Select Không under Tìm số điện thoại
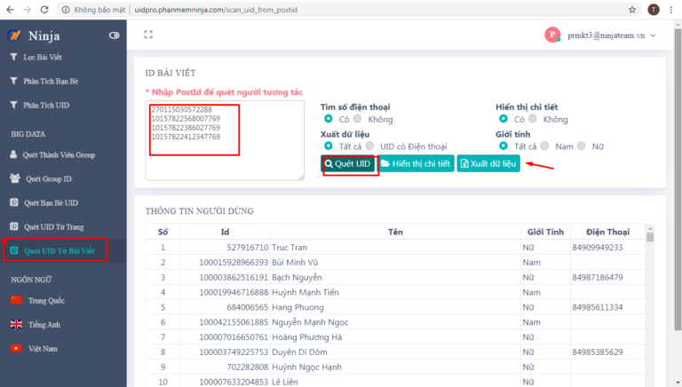This screenshot has width=682, height=387. pyautogui.click(x=358, y=119)
